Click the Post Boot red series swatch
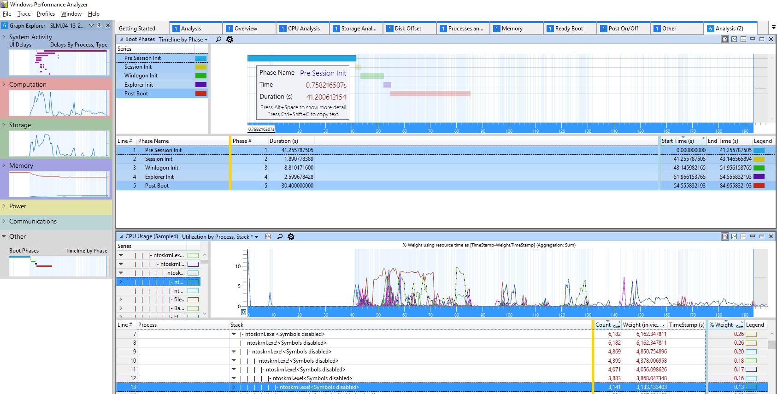Image resolution: width=777 pixels, height=394 pixels. pyautogui.click(x=201, y=94)
